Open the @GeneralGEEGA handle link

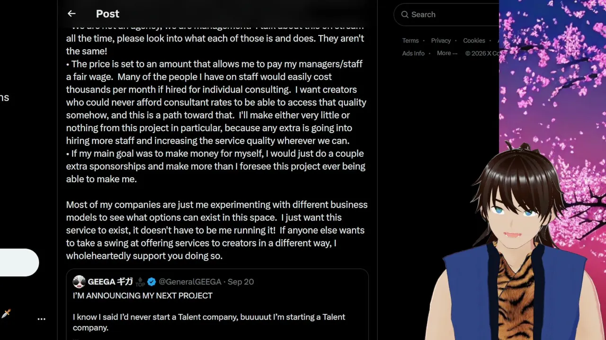coord(190,282)
